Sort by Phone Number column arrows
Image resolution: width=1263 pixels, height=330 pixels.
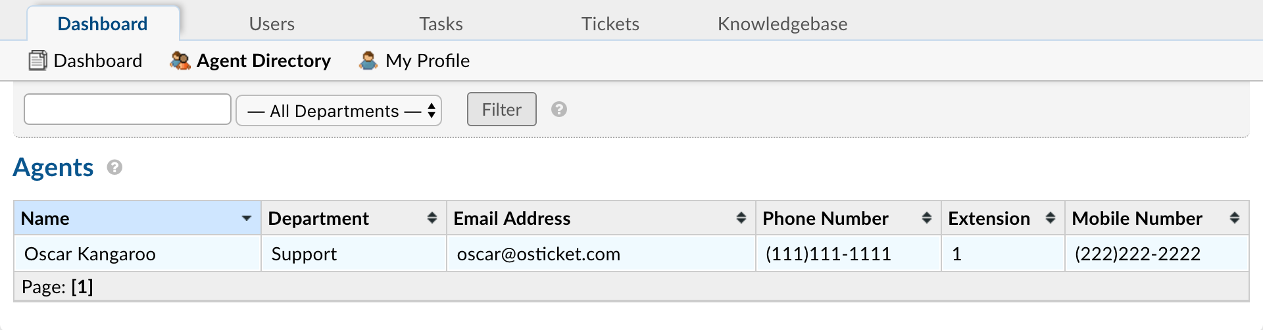click(x=927, y=218)
